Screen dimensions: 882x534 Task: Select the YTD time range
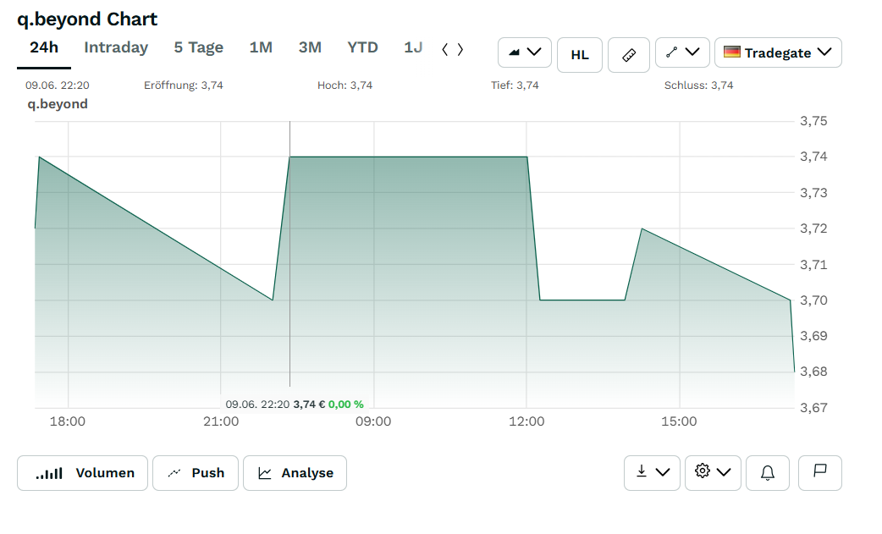pos(363,47)
